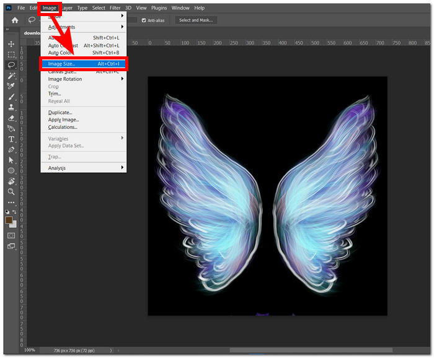Choose the Clone Stamp tool
The width and height of the screenshot is (434, 358).
(11, 107)
